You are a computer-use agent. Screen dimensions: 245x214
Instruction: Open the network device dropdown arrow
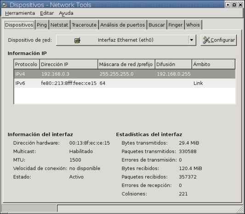pyautogui.click(x=192, y=40)
